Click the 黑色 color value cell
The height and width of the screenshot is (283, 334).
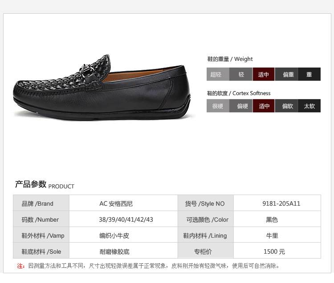click(x=277, y=219)
